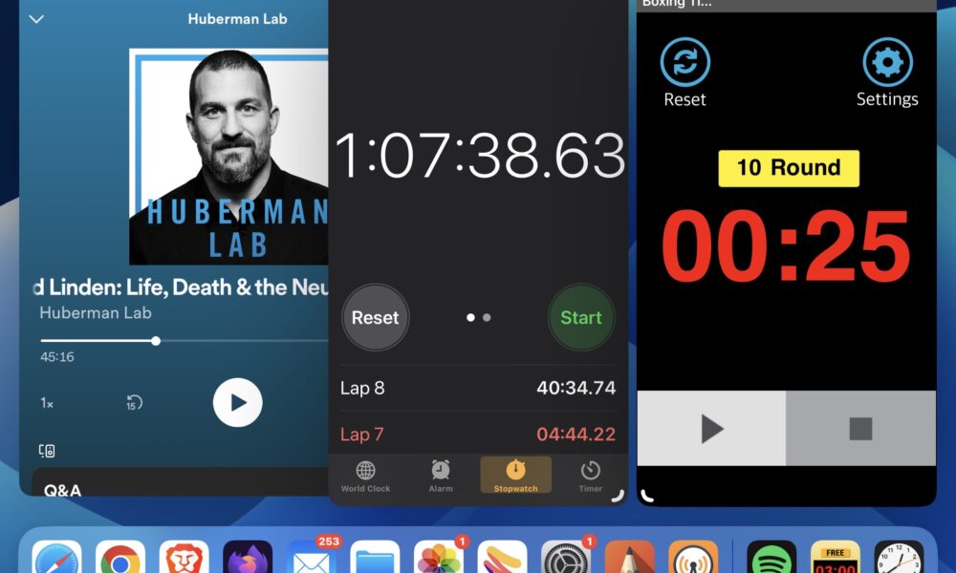Image resolution: width=956 pixels, height=573 pixels.
Task: Select the Lap 7 row
Action: coord(478,435)
